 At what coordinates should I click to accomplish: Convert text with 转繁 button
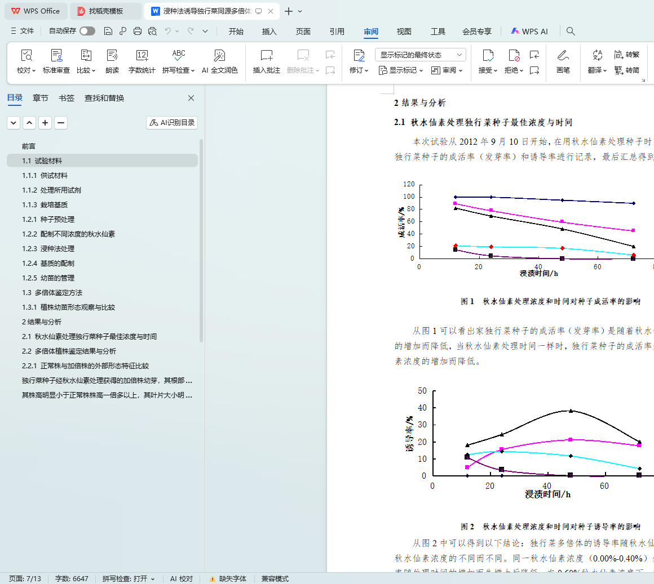point(627,55)
